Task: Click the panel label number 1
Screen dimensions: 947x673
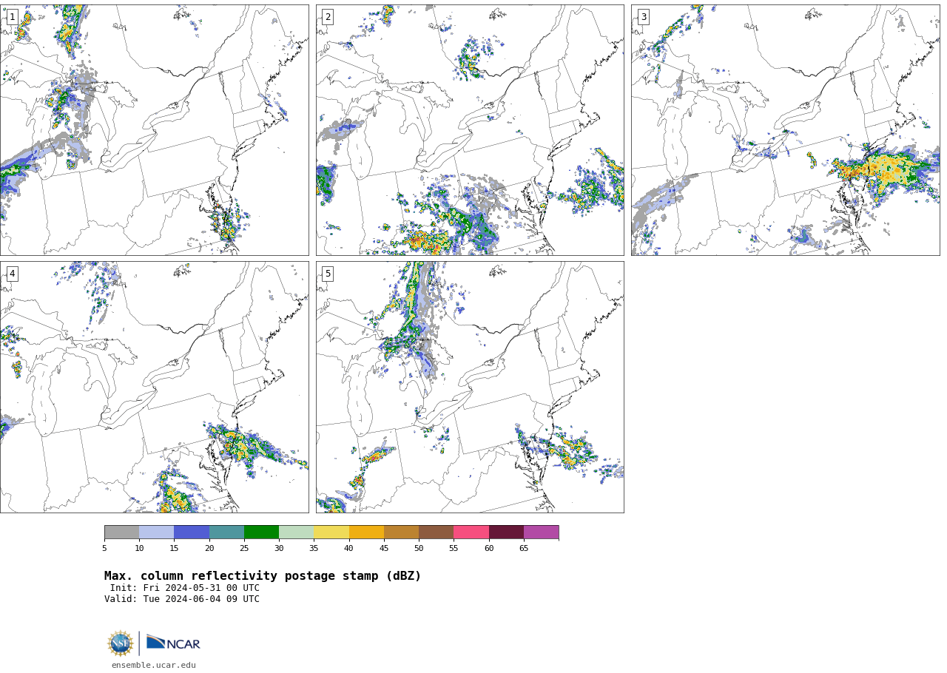Action: click(x=12, y=17)
